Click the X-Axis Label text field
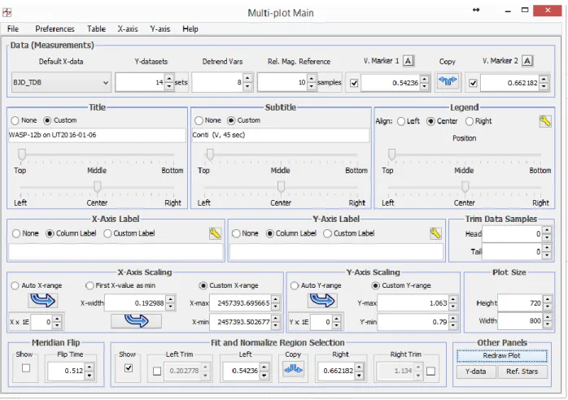Screen dimensions: 568x400 [116, 252]
